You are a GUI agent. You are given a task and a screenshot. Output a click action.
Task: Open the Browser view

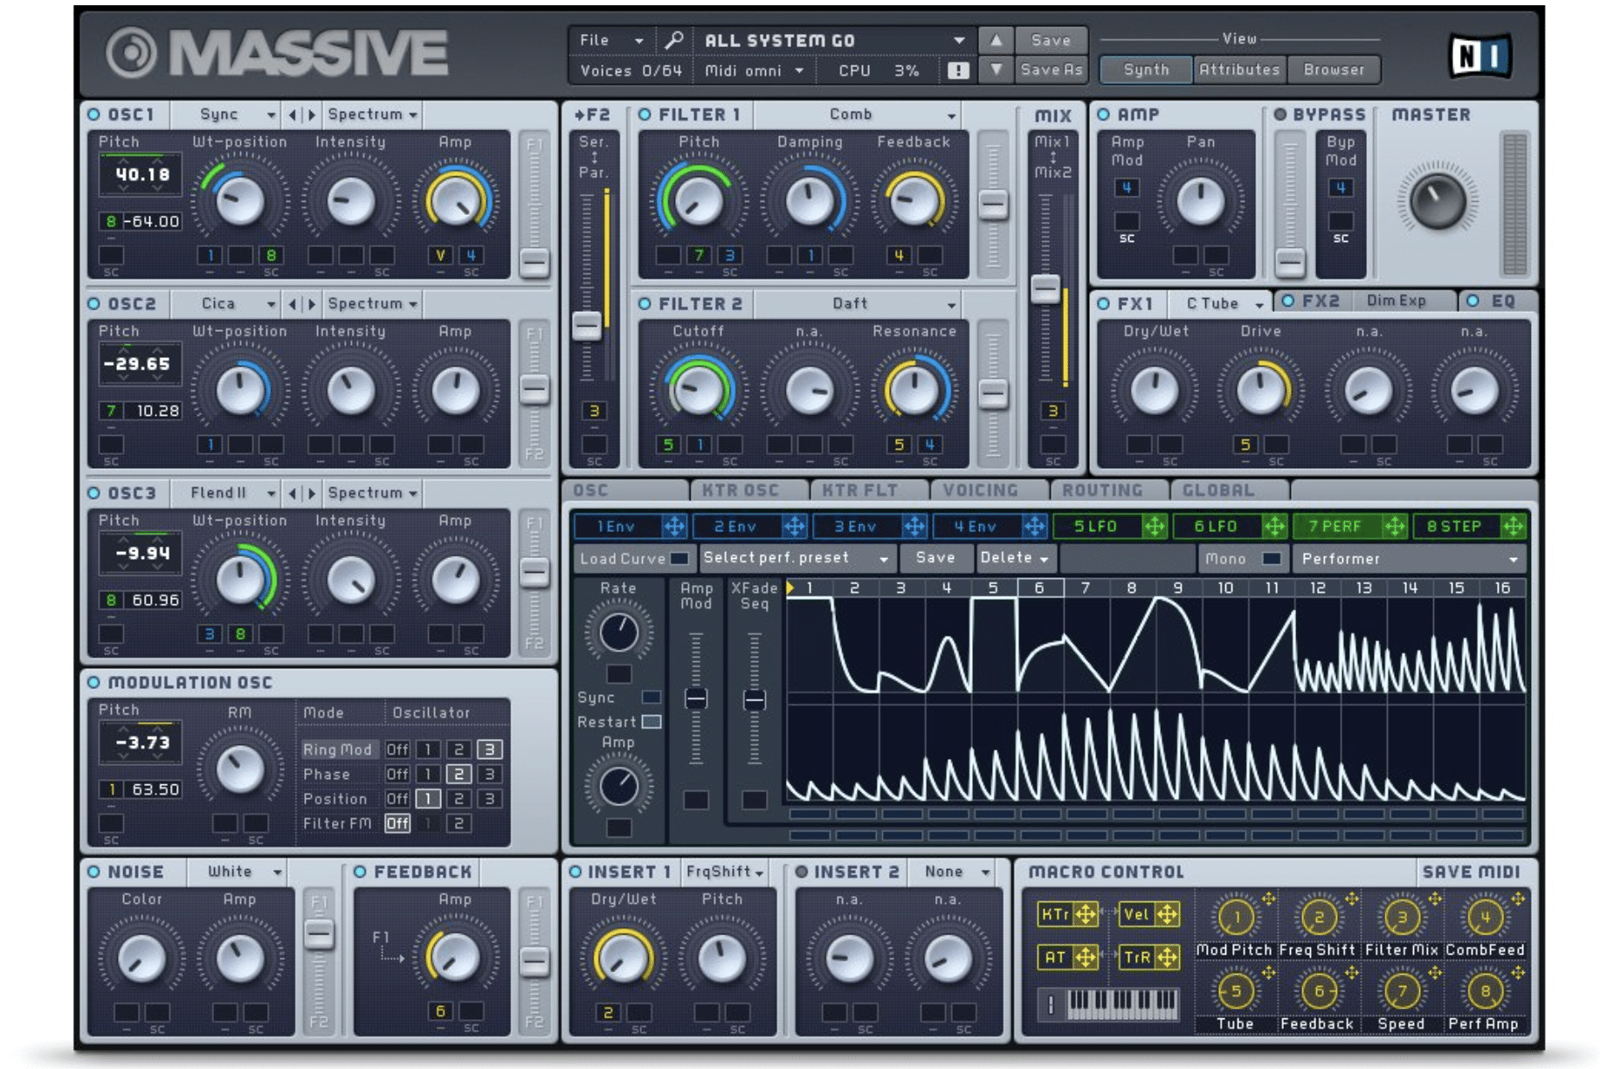(1334, 70)
